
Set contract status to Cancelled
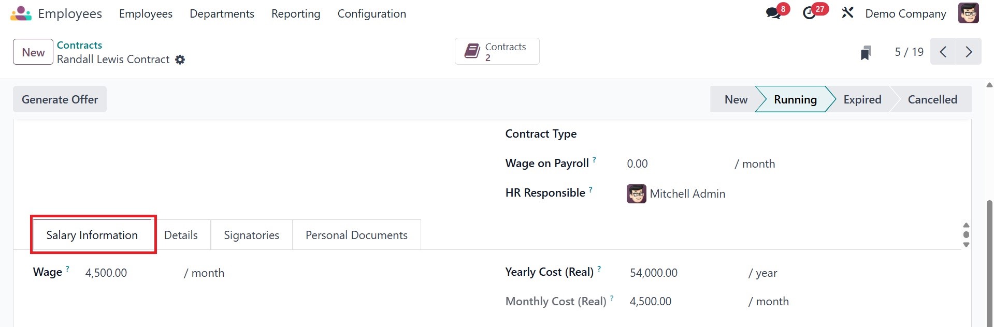[932, 99]
